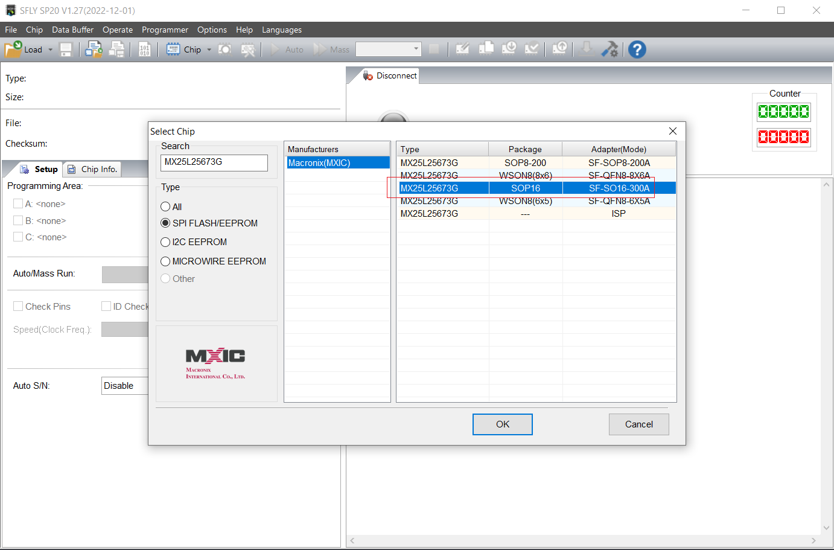Click the read chip up-arrow icon
Image resolution: width=834 pixels, height=550 pixels.
tap(560, 49)
